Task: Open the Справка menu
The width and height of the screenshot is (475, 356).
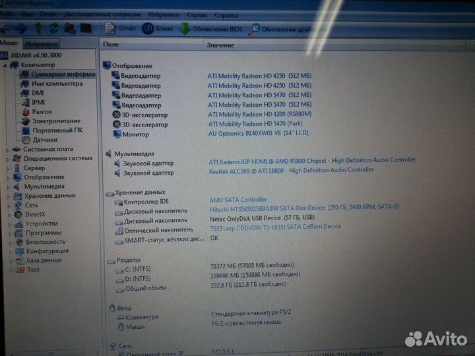Action: [x=226, y=15]
